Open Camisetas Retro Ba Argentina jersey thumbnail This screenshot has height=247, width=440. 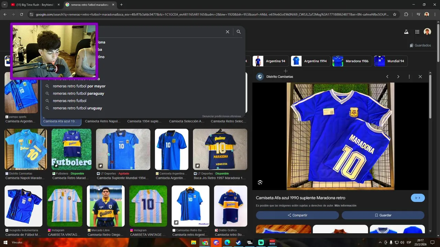(x=190, y=206)
